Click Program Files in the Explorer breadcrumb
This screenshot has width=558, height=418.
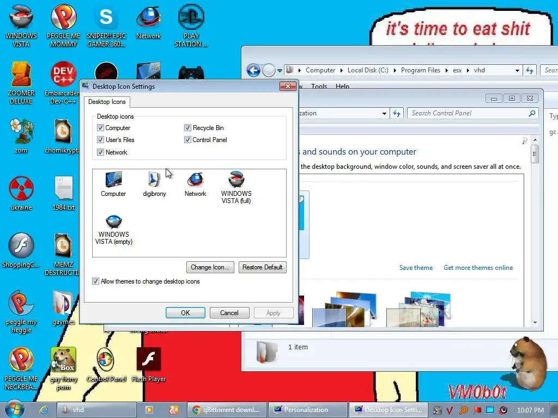click(x=420, y=70)
